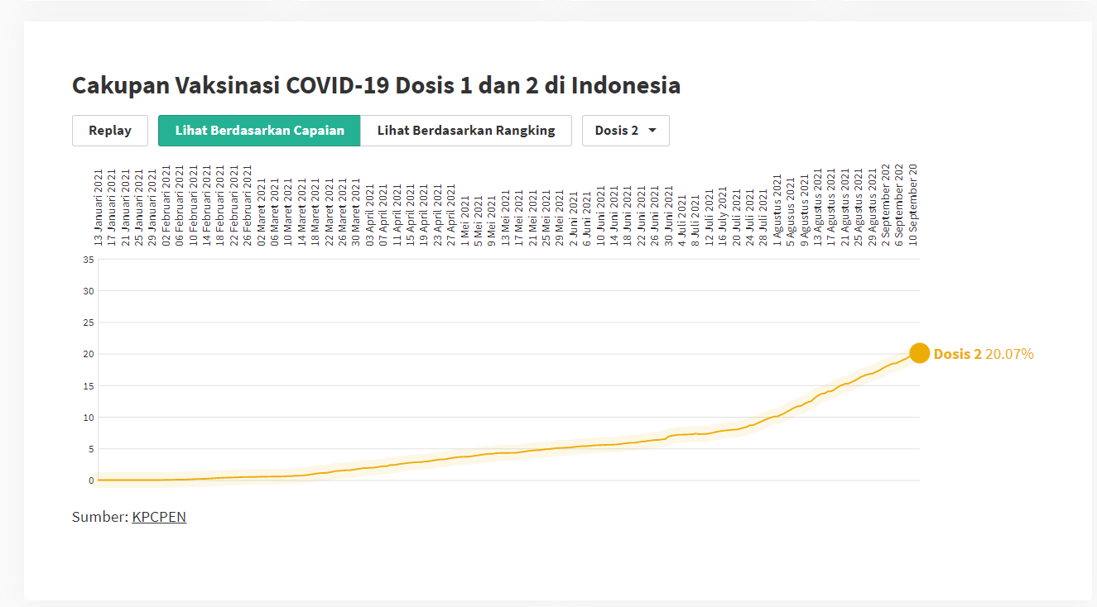Screen dimensions: 1097x607
Task: Select the Lihat Berdasarkan Capaian view
Action: coord(259,131)
